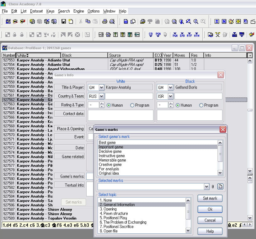Click the clock toolbar icon
Screen dimensions: 256x239
pos(238,21)
